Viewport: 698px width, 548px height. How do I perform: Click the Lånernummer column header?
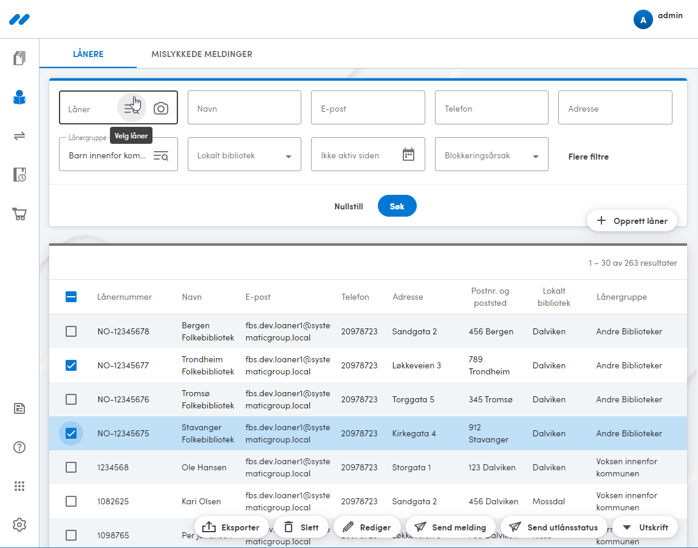click(x=125, y=297)
